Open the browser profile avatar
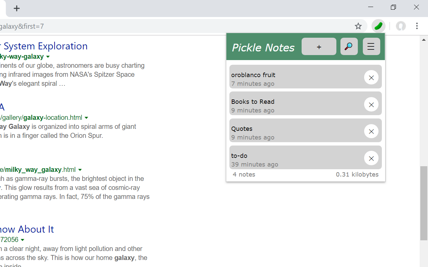 (401, 26)
